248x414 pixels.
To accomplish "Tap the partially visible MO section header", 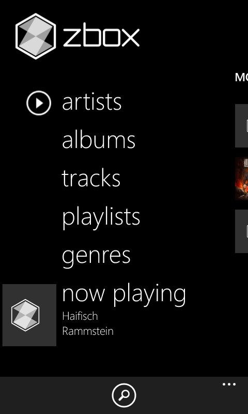I will [x=241, y=77].
